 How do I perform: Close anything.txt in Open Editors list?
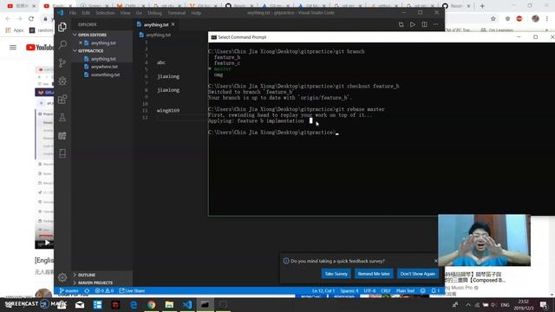pos(81,42)
